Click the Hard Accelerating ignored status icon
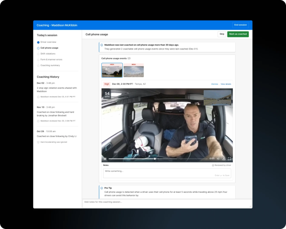This screenshot has height=229, width=286. point(38,142)
